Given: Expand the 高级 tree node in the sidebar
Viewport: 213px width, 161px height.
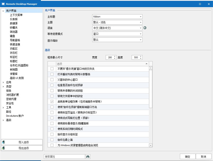Looking at the screenshot, I should tap(3, 120).
